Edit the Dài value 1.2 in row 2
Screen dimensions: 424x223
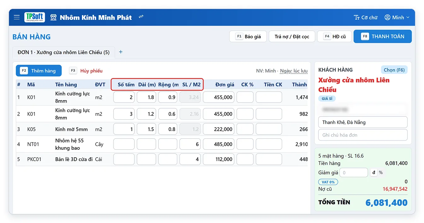point(146,114)
